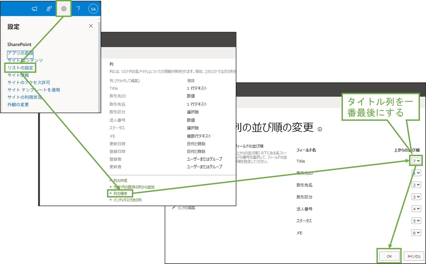Click the 取引区分 column in list settings
Viewport: 426px width, 264px height.
point(118,112)
